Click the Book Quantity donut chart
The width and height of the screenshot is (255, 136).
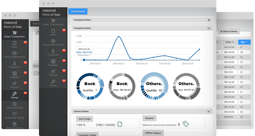[90, 86]
